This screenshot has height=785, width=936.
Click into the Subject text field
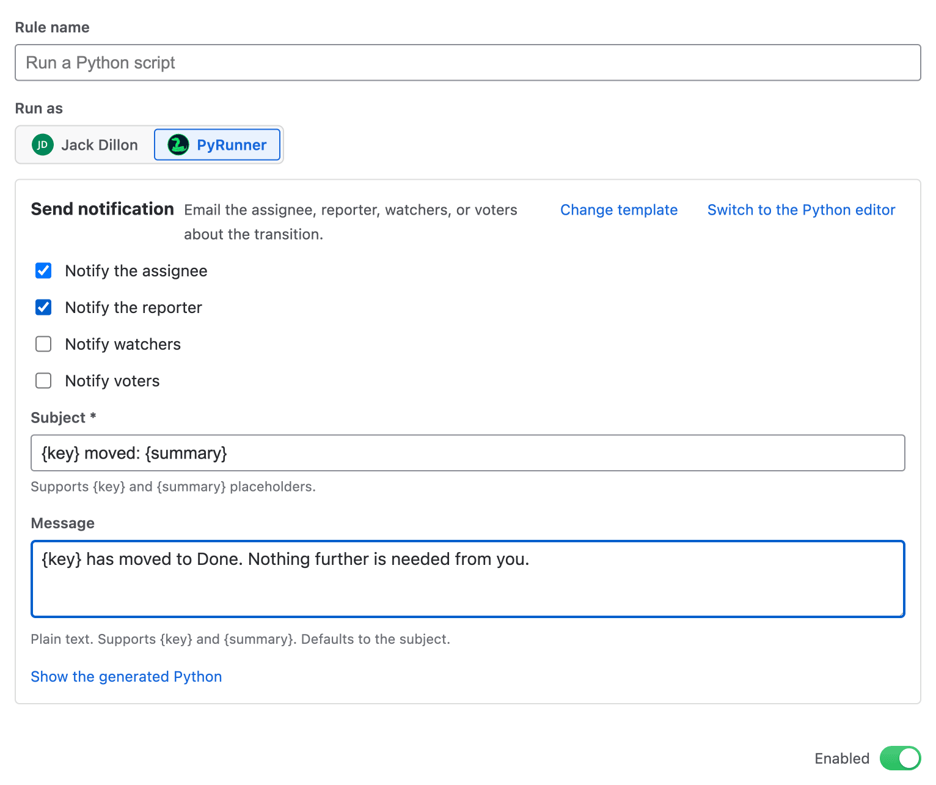(468, 453)
